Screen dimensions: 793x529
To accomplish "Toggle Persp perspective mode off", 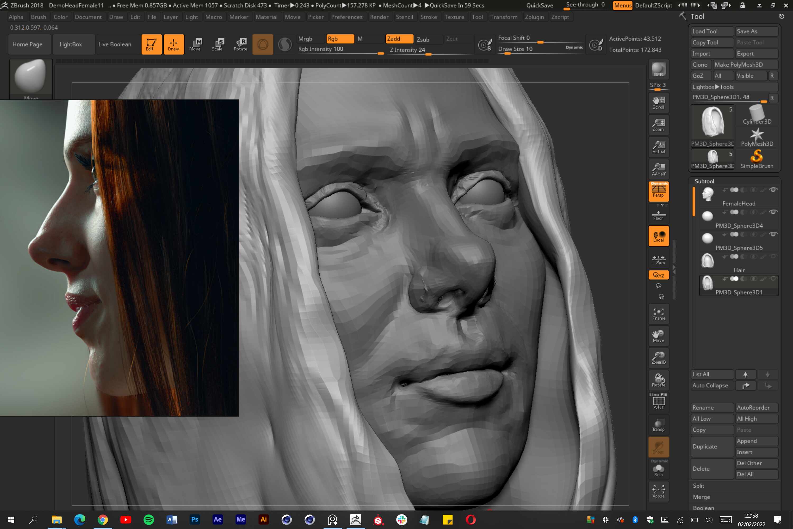I will [658, 191].
